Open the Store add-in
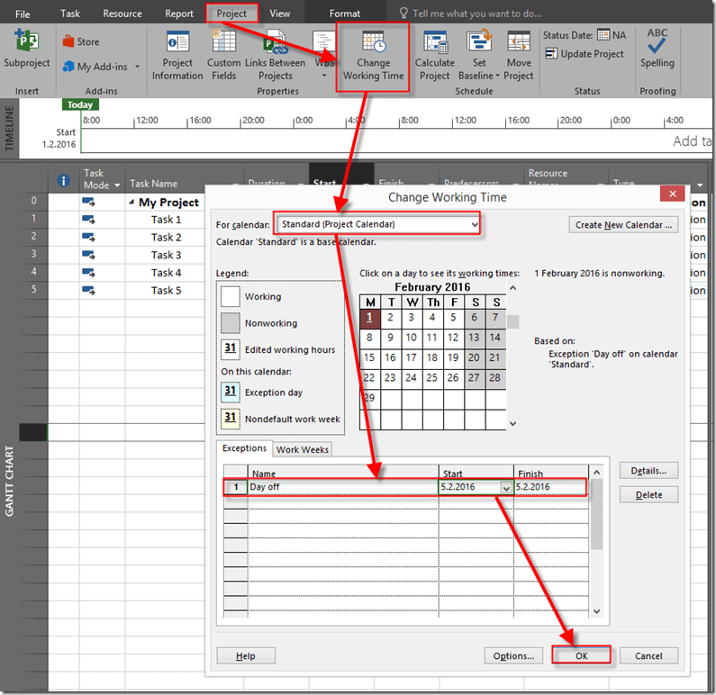 (x=80, y=41)
